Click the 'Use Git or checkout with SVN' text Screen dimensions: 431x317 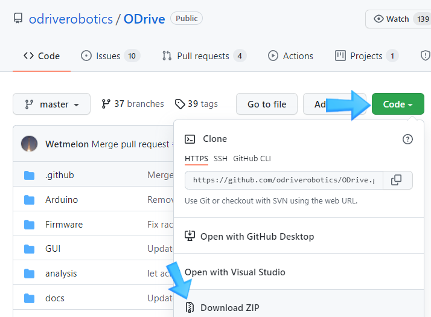[x=271, y=201]
